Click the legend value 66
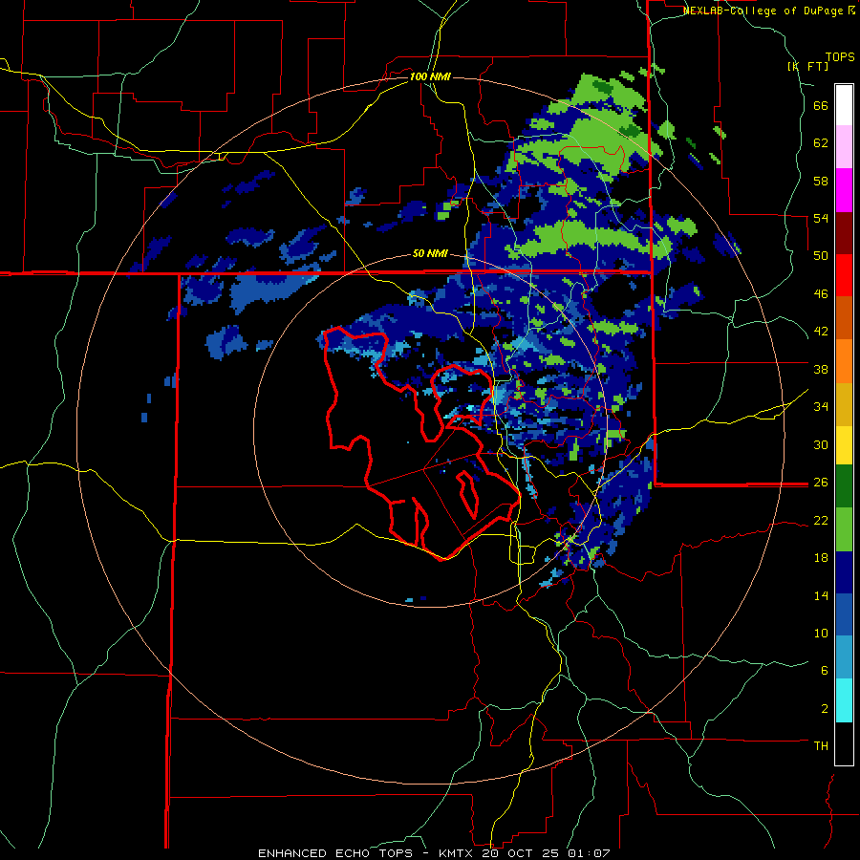The width and height of the screenshot is (860, 860). 821,105
